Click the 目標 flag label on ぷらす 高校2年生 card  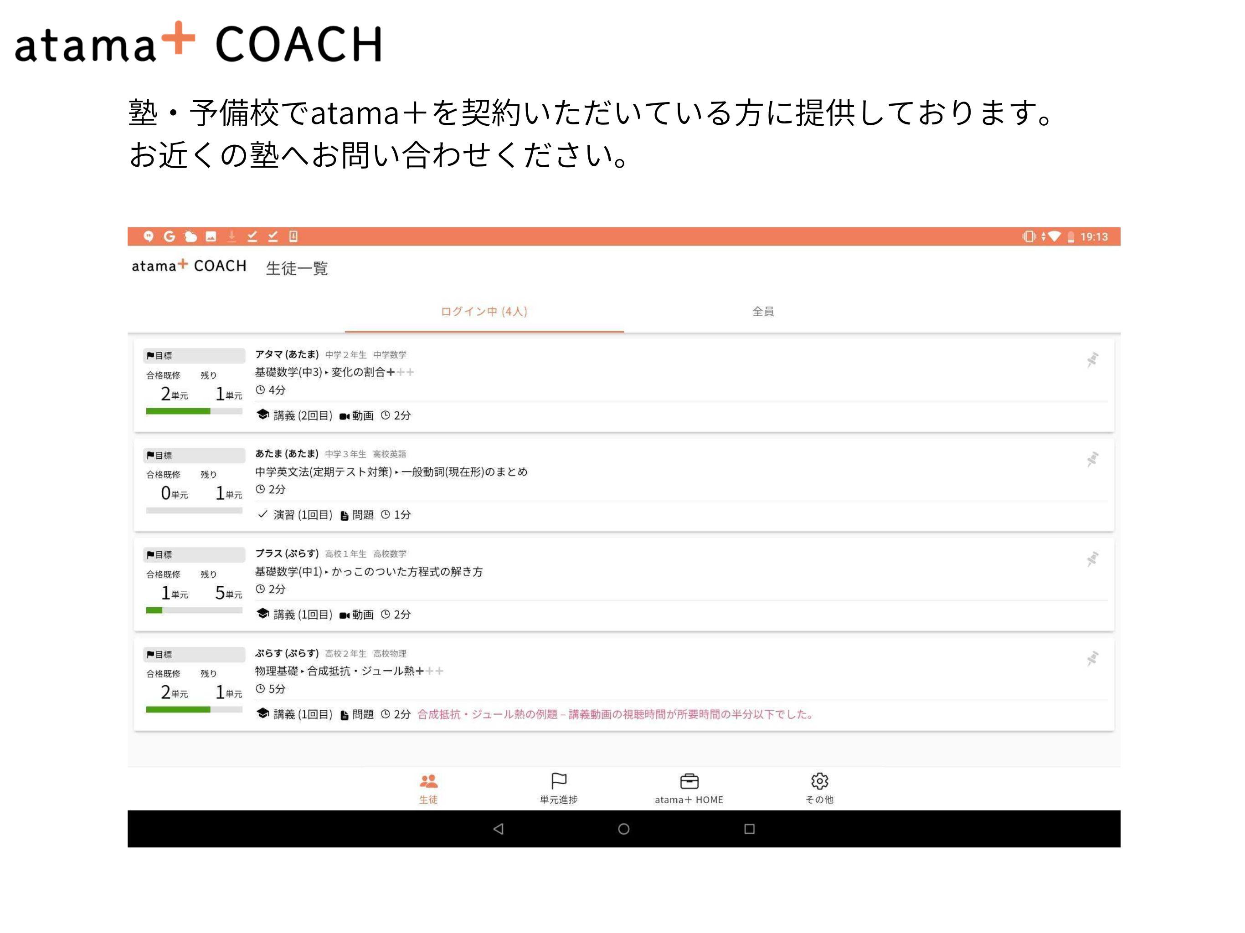tap(194, 654)
